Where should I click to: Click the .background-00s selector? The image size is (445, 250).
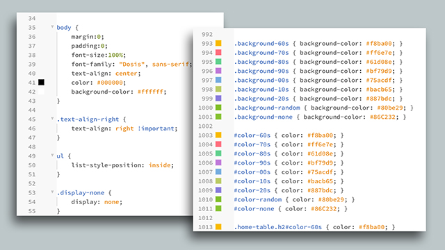[x=261, y=81]
